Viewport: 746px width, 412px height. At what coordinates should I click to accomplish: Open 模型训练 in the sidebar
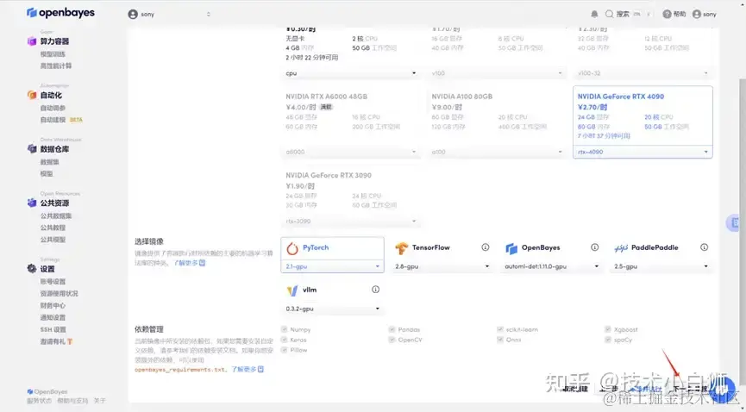point(53,54)
